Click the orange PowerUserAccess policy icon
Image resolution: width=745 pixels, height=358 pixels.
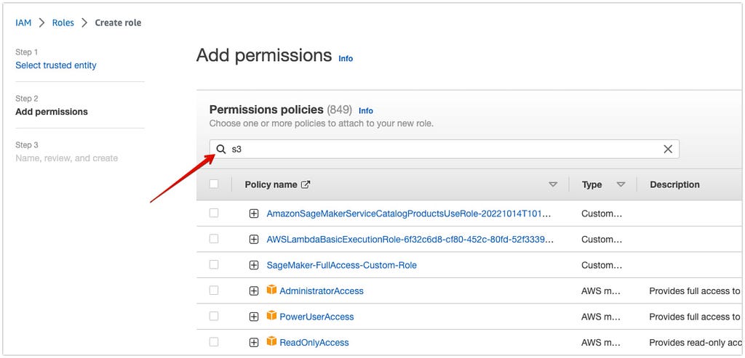pos(271,316)
